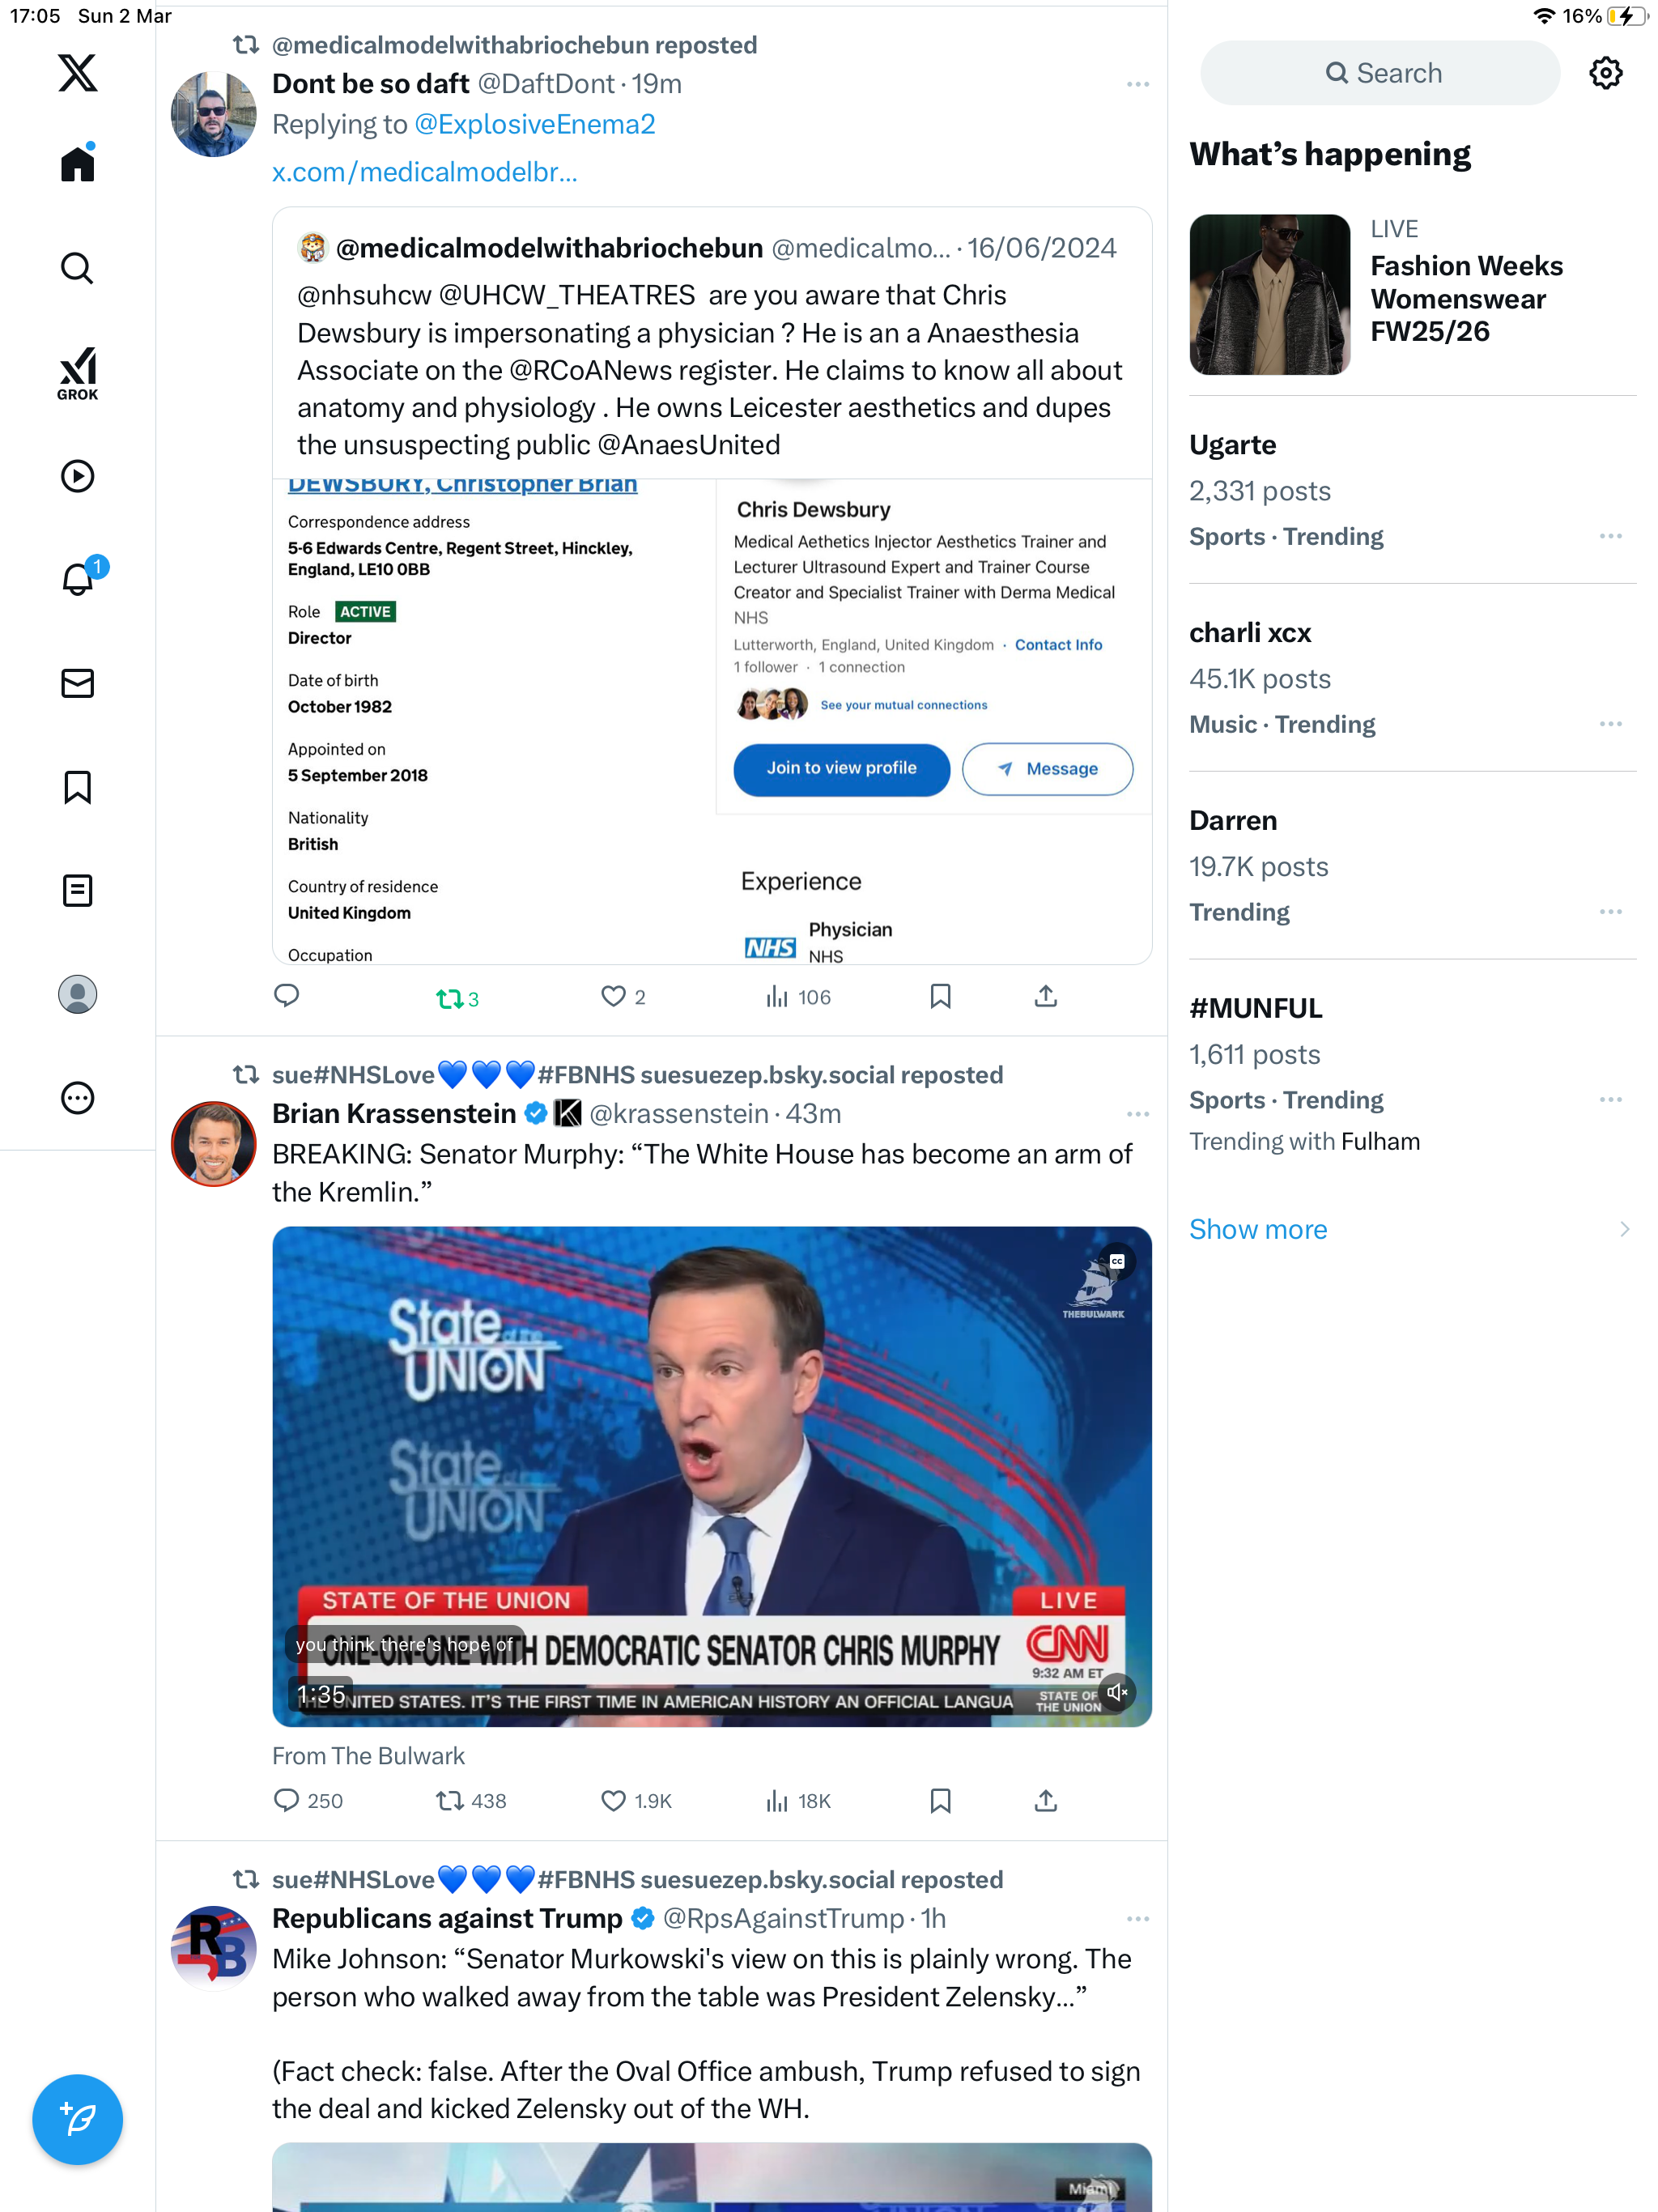Unmute the Senator Murphy video
Viewport: 1658px width, 2212px height.
click(x=1117, y=1692)
